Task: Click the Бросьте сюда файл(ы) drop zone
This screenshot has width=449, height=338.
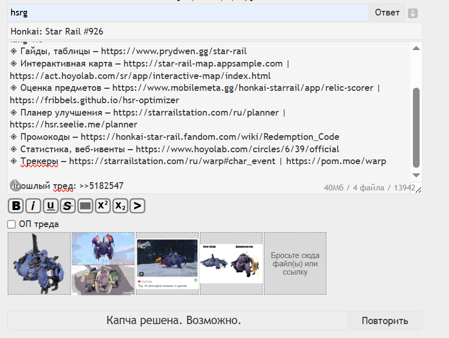Action: click(295, 264)
